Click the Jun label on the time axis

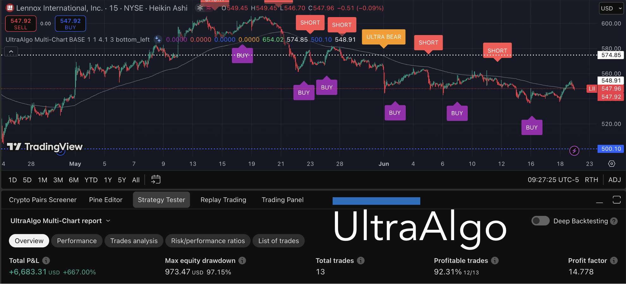[384, 164]
